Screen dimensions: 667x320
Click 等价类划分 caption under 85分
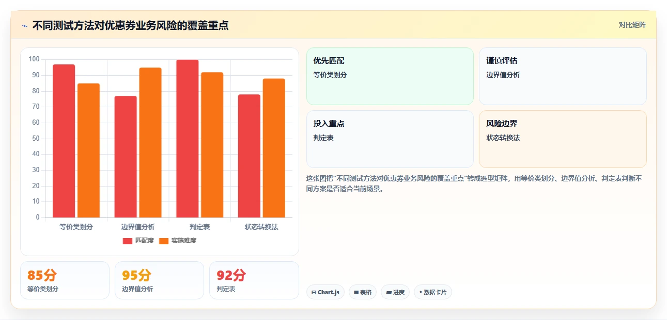click(43, 289)
